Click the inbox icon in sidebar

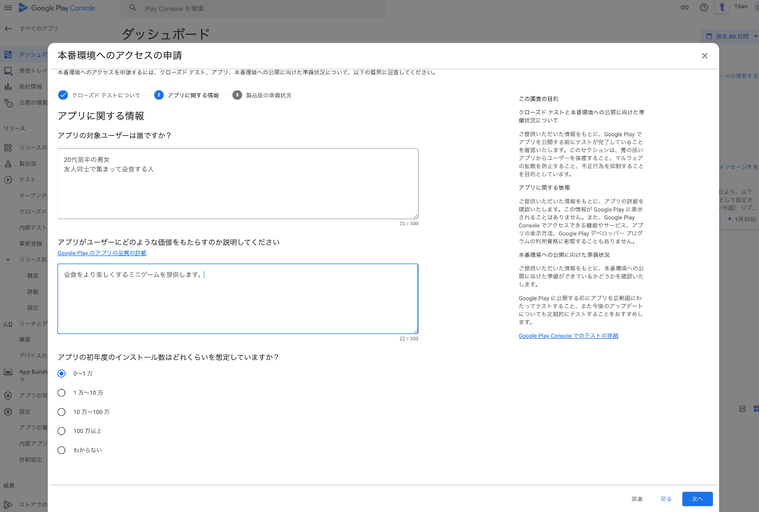click(x=8, y=70)
